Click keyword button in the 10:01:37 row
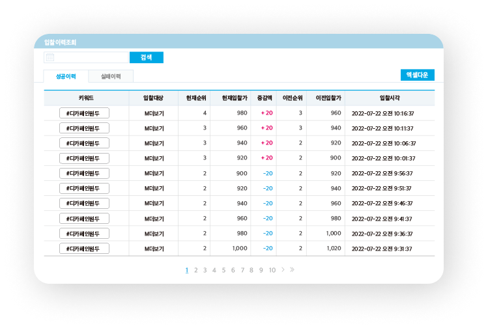 tap(84, 158)
